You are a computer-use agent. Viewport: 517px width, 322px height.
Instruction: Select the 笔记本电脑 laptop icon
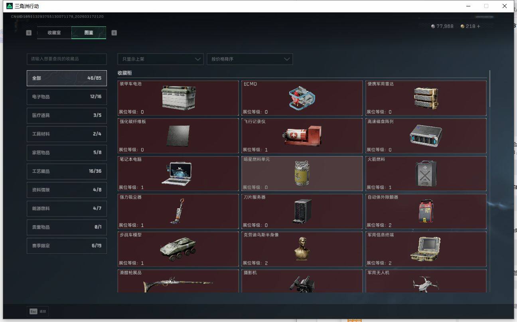click(x=176, y=173)
